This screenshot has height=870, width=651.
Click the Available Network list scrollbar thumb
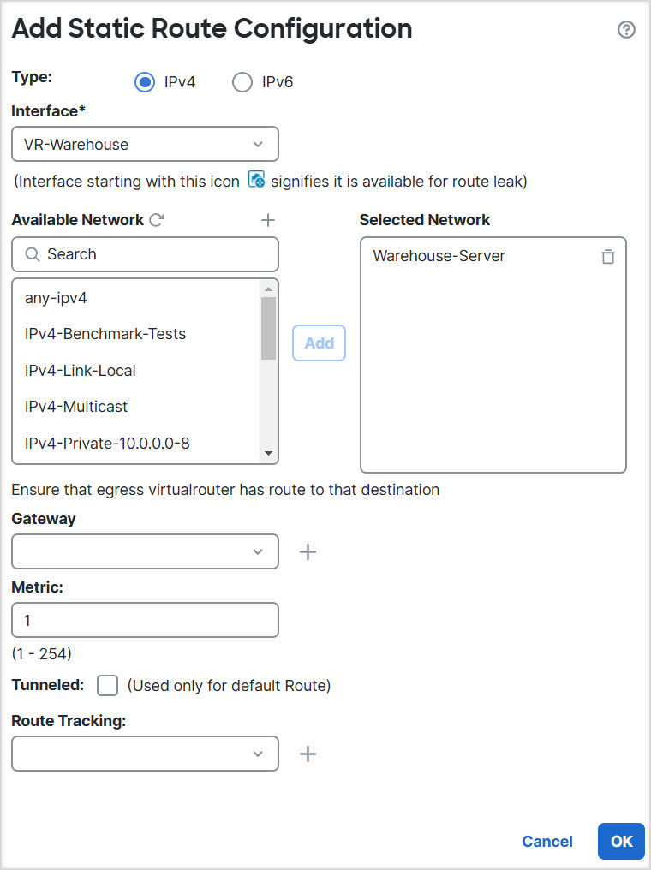tap(268, 328)
